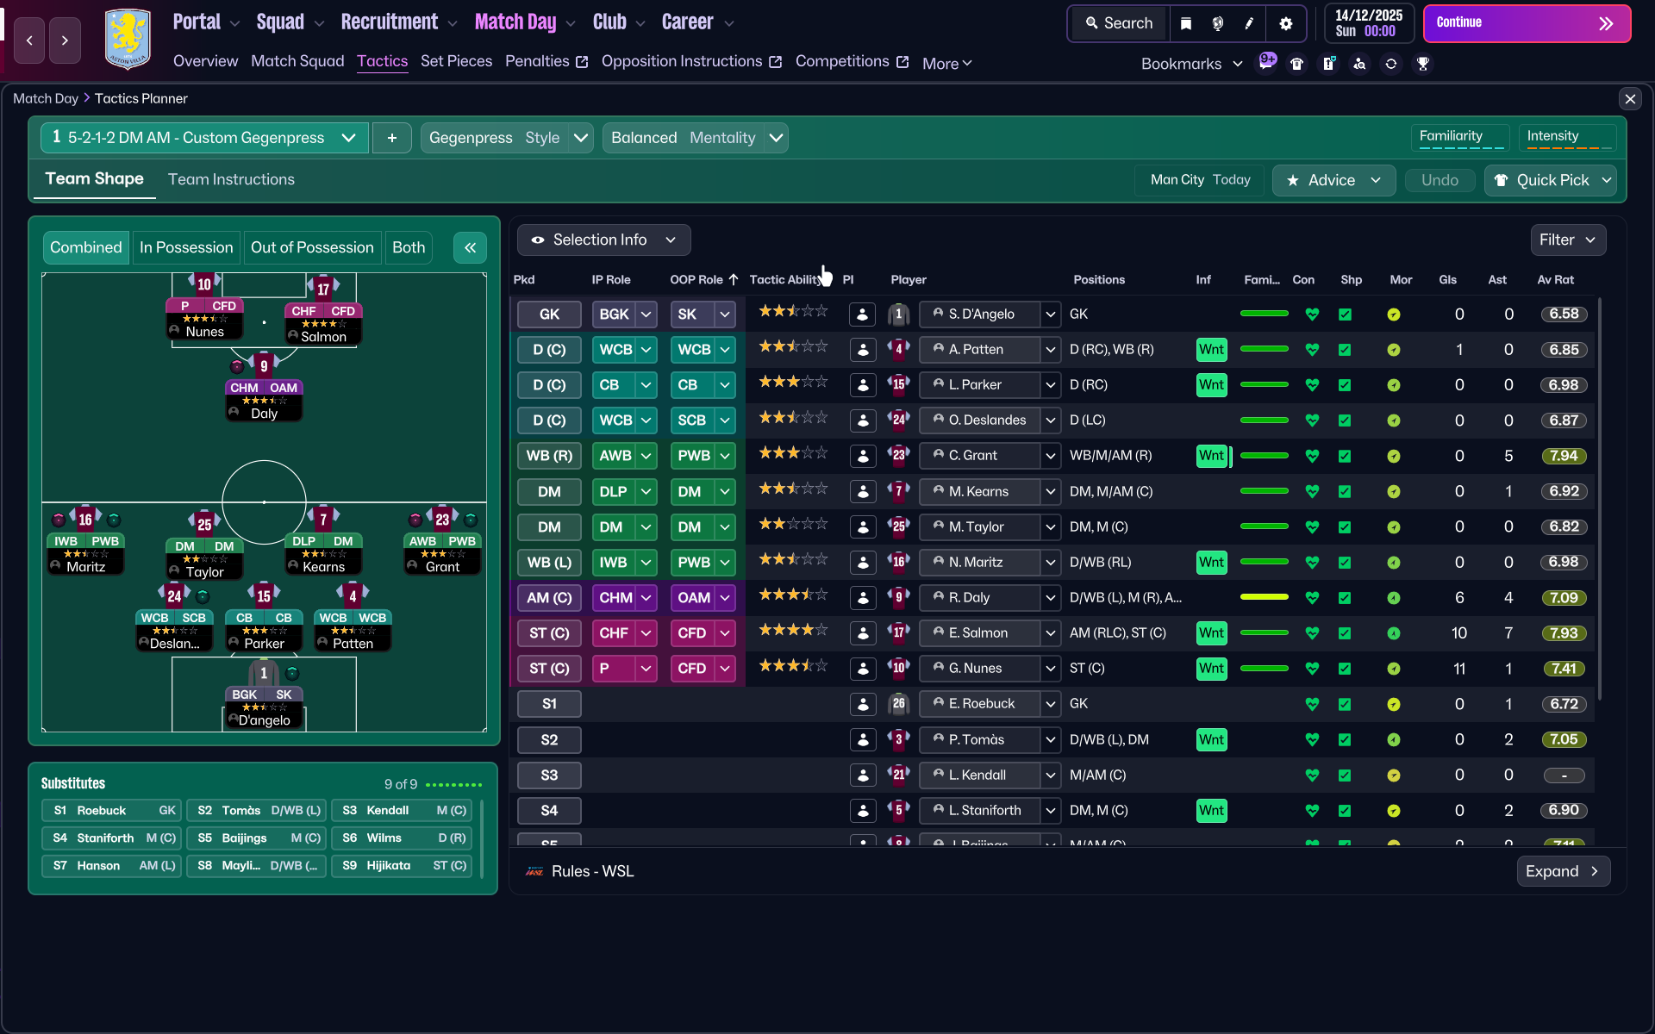Collapse pitch panel with double-chevron icon

470,248
